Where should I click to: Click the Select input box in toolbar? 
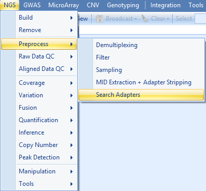coord(200,19)
